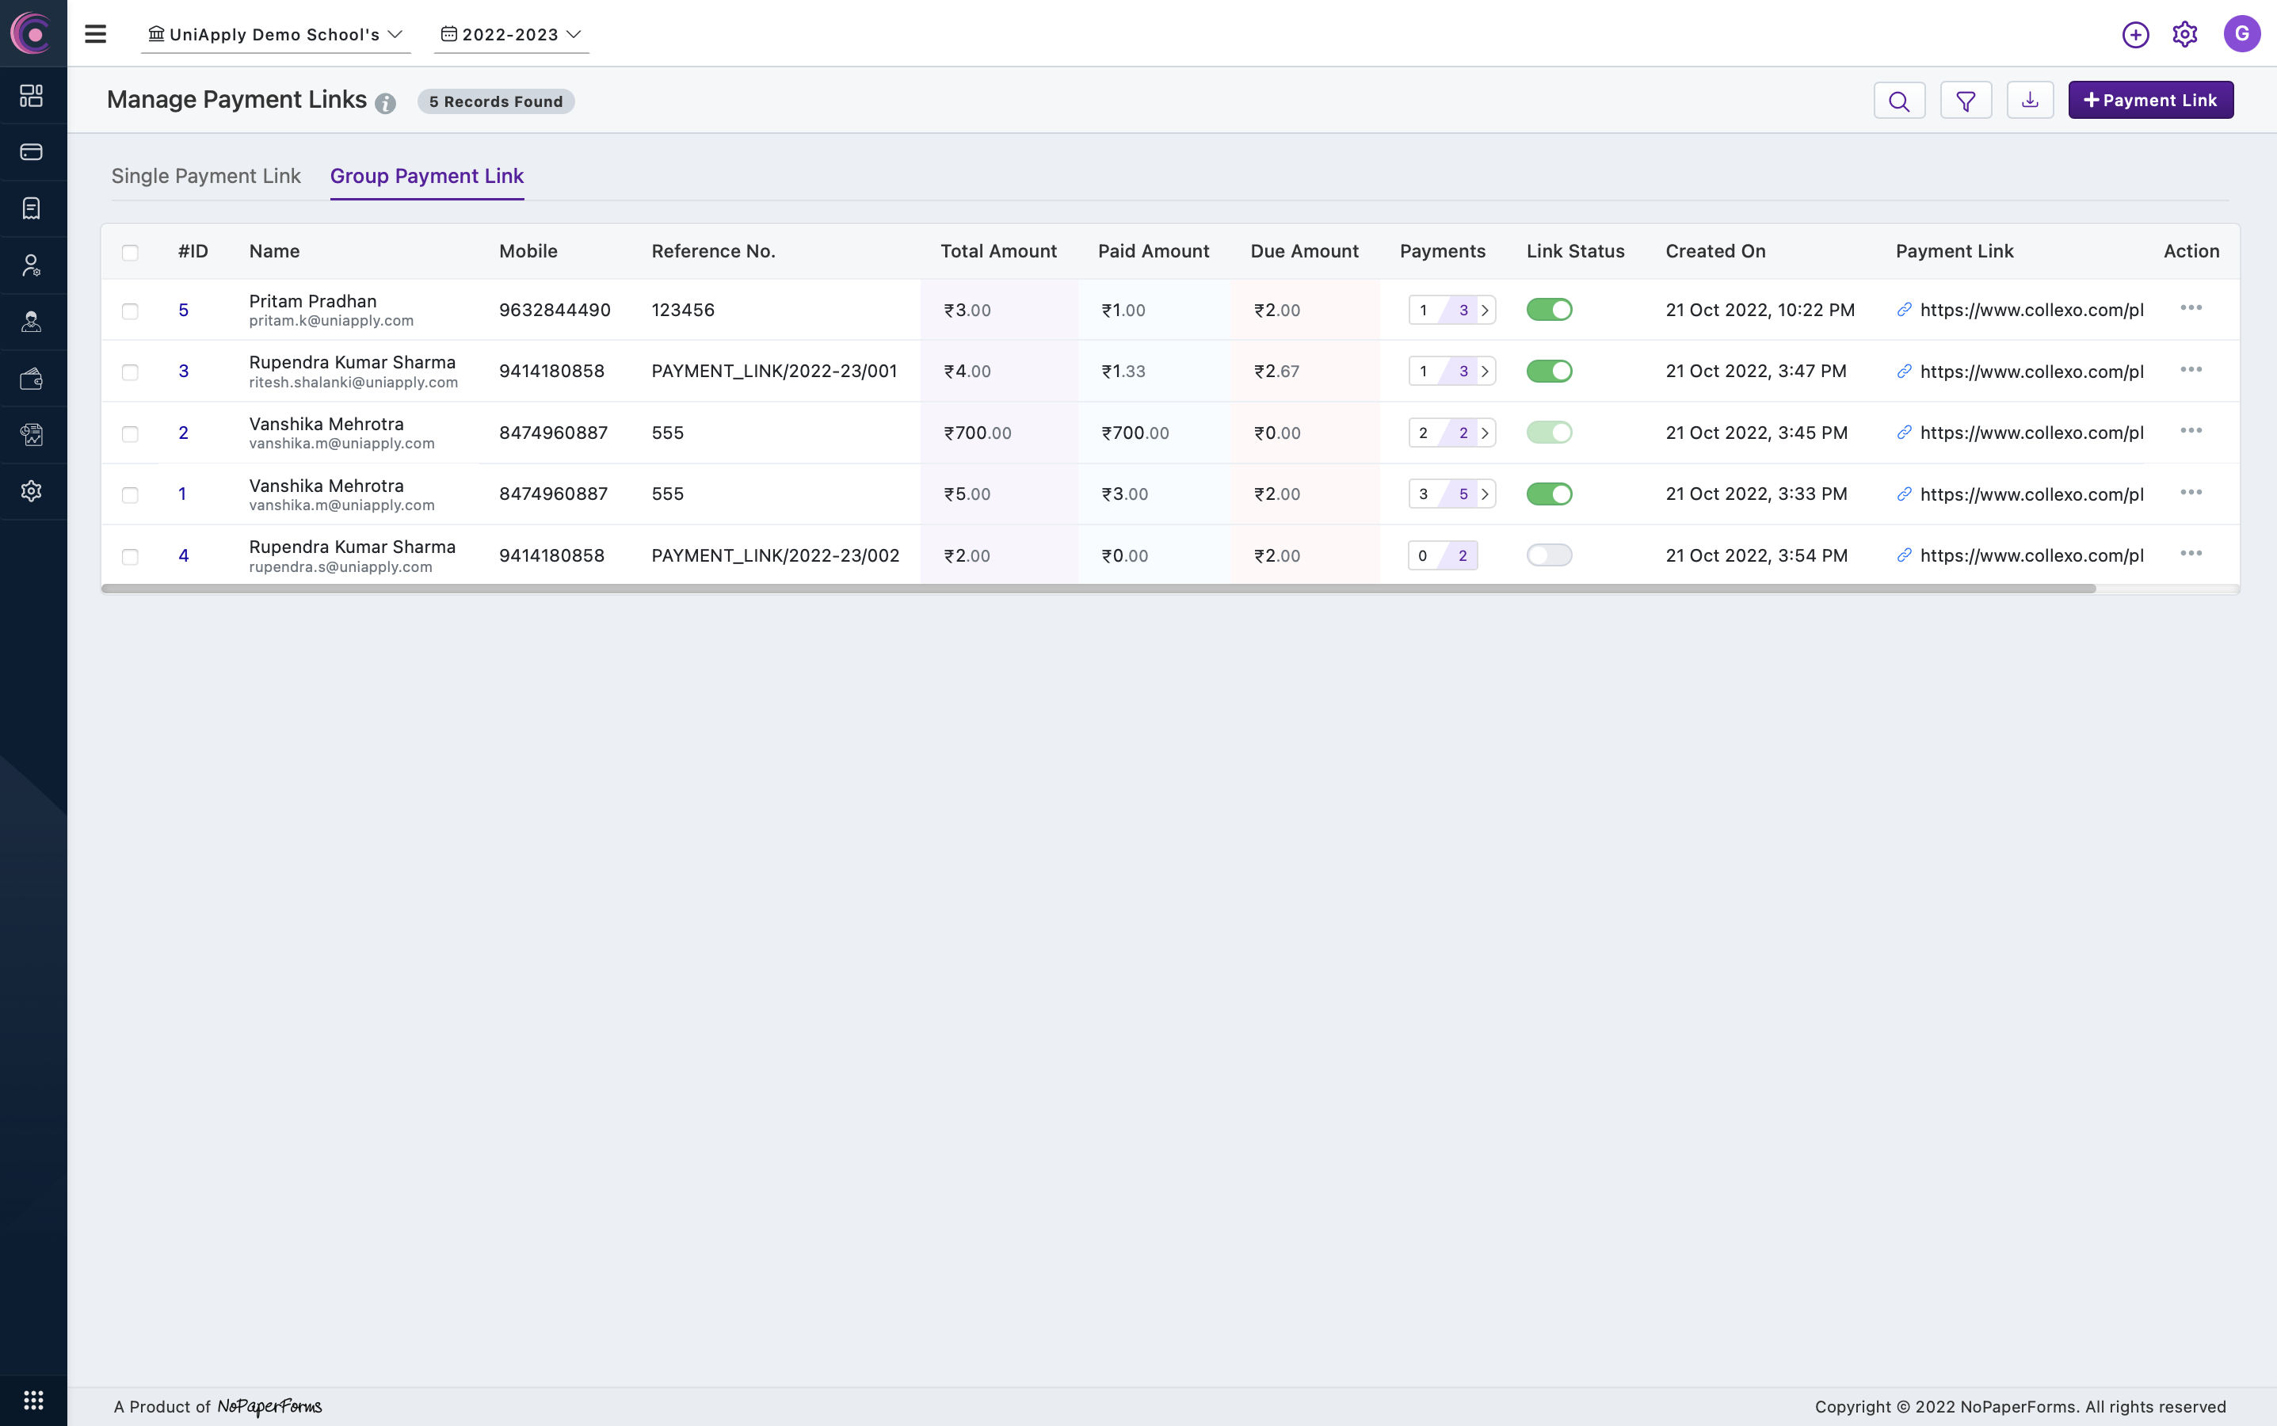The image size is (2277, 1426).
Task: Switch to Single Payment Link tab
Action: [x=206, y=177]
